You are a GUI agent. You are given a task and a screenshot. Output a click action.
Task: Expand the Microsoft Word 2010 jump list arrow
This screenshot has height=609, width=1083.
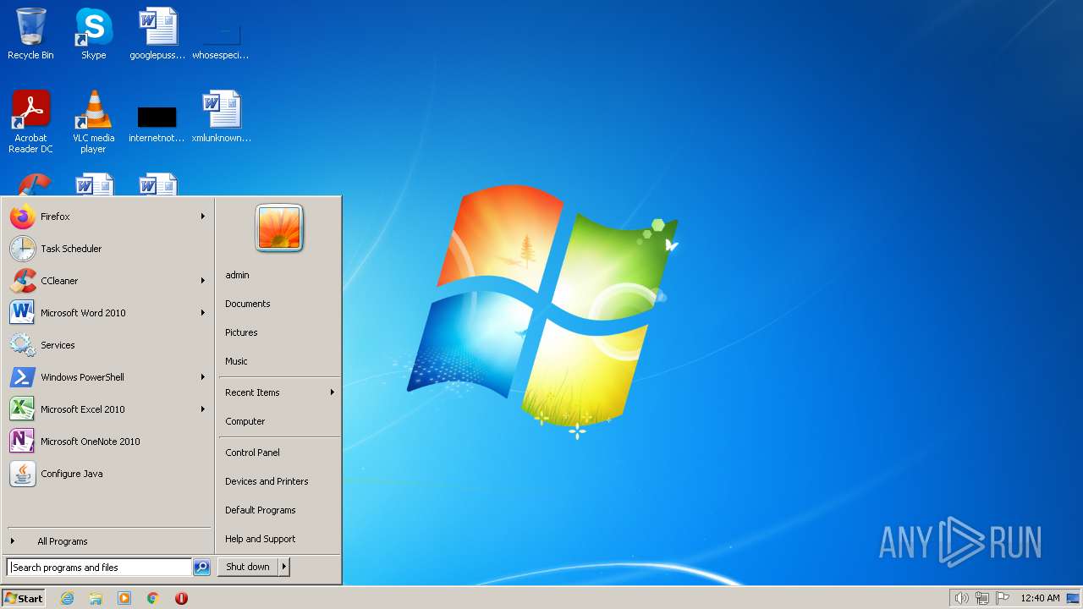tap(203, 313)
